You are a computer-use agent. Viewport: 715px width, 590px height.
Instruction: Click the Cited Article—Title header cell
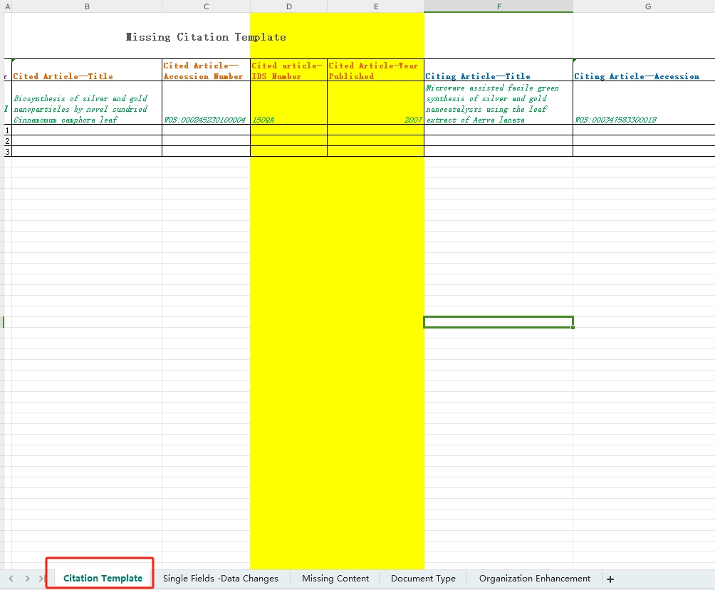pos(87,71)
